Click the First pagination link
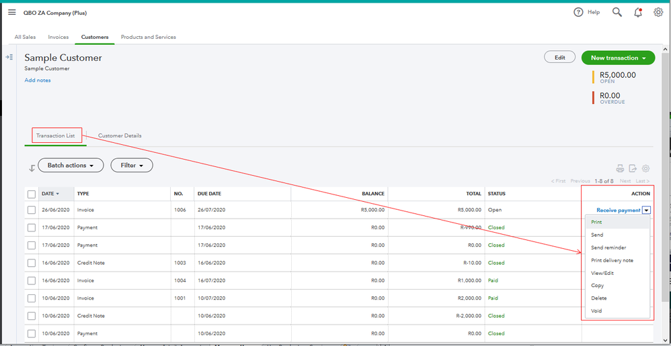 [x=559, y=181]
